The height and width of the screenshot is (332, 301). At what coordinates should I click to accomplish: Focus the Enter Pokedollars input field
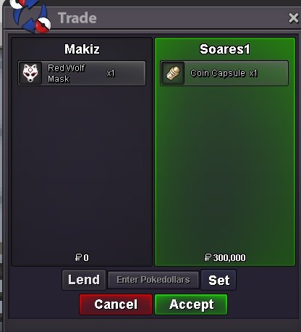pos(153,280)
